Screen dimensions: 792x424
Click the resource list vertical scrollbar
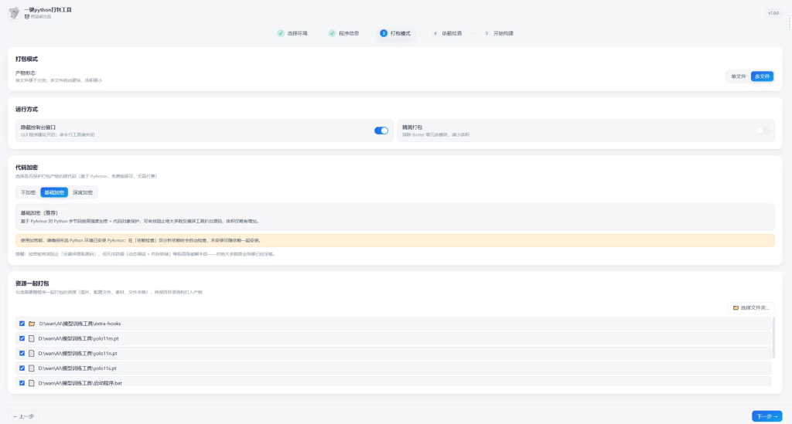coord(773,338)
